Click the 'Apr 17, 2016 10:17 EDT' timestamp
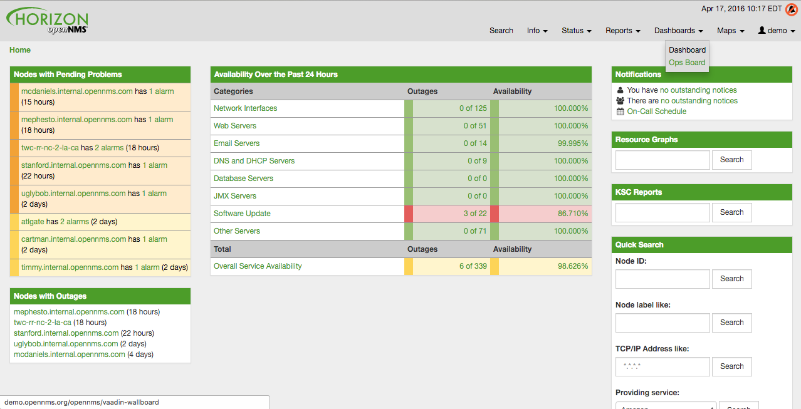The width and height of the screenshot is (801, 409). pyautogui.click(x=741, y=9)
